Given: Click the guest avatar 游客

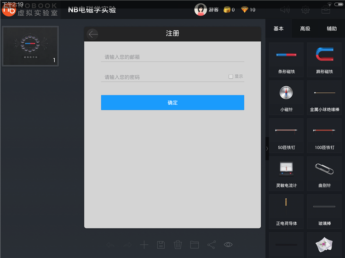Looking at the screenshot, I should [x=201, y=10].
